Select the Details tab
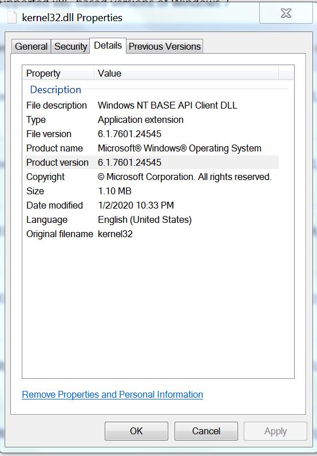 [108, 46]
